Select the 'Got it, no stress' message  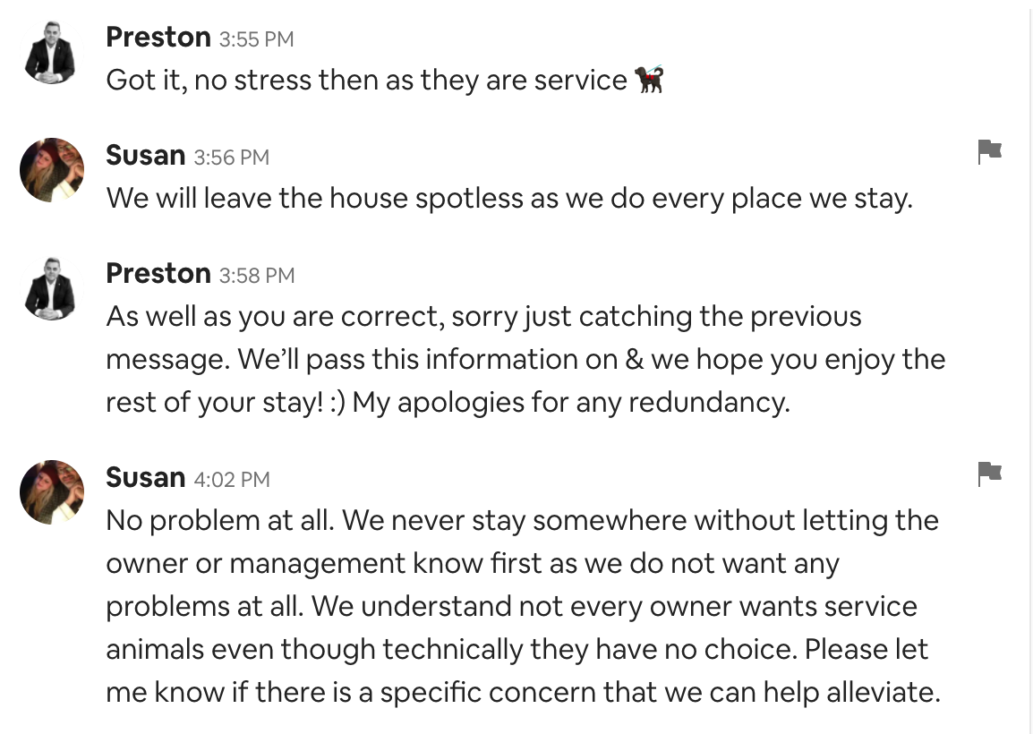coord(386,81)
